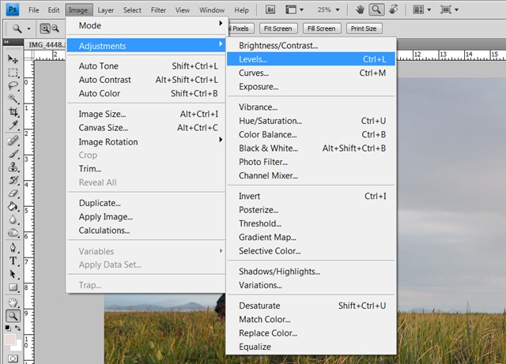This screenshot has height=364, width=506.
Task: Click the Fill Screen button
Action: pos(322,28)
